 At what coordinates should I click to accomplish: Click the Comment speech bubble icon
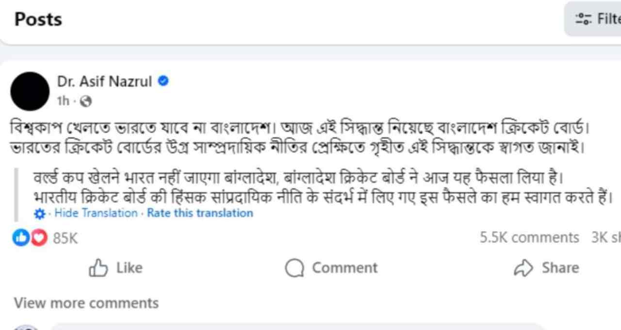coord(294,268)
